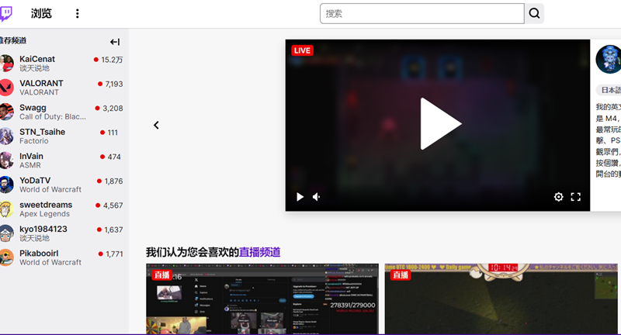Click 推荐频道 sidebar heading
Viewport: 621px width, 335px height.
13,40
